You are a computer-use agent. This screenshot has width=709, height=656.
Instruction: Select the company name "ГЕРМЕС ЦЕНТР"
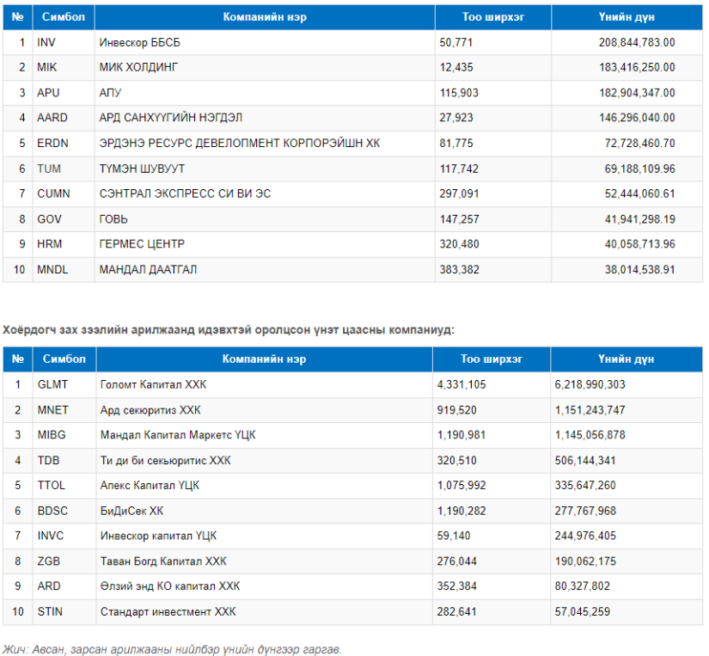142,244
